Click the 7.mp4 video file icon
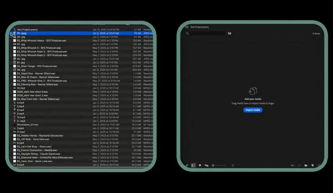The width and height of the screenshot is (333, 193). (15, 128)
